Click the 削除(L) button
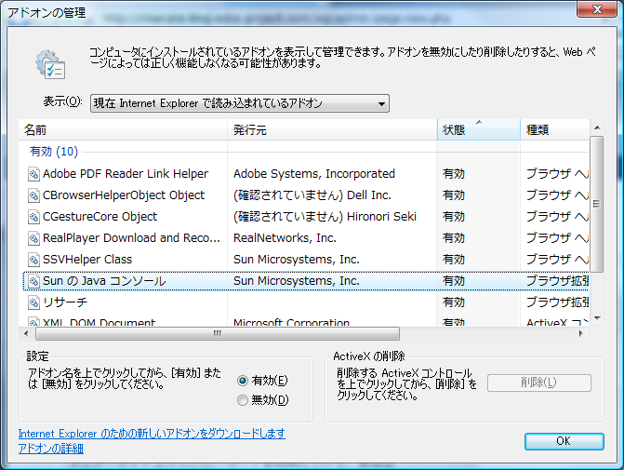 tap(538, 383)
